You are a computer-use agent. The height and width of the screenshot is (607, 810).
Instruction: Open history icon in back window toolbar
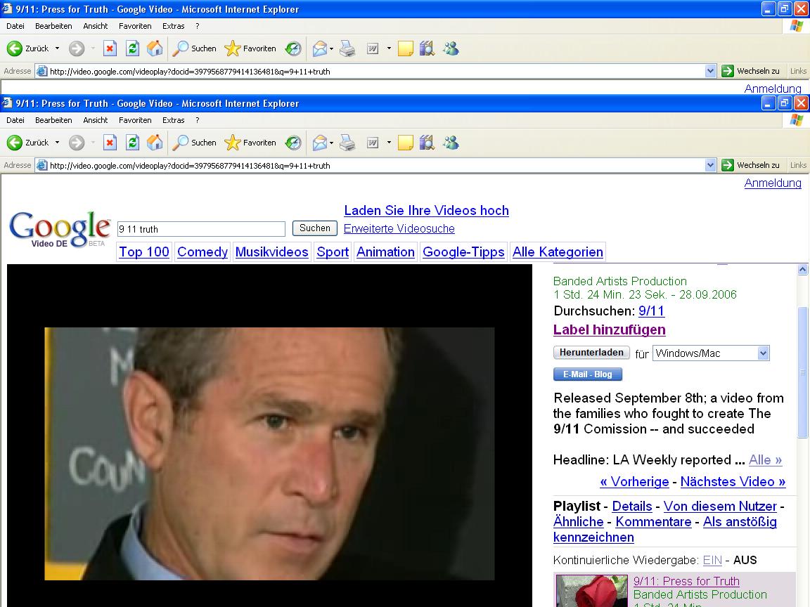(293, 48)
